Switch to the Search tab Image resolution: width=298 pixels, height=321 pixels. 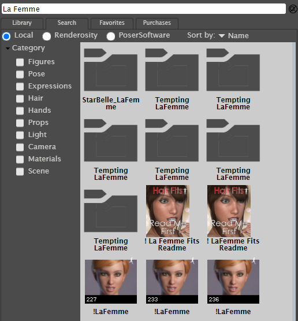pos(67,23)
